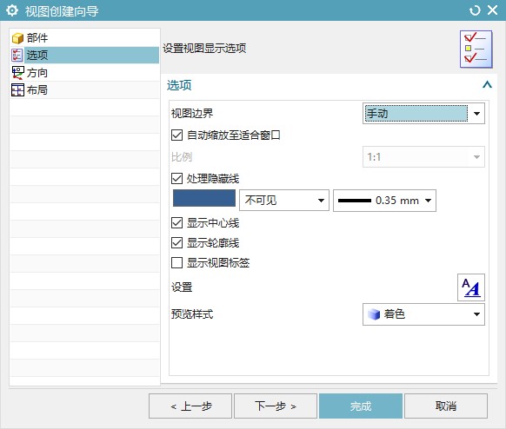Click the 布局 layout grid icon
Image resolution: width=506 pixels, height=429 pixels.
click(17, 90)
